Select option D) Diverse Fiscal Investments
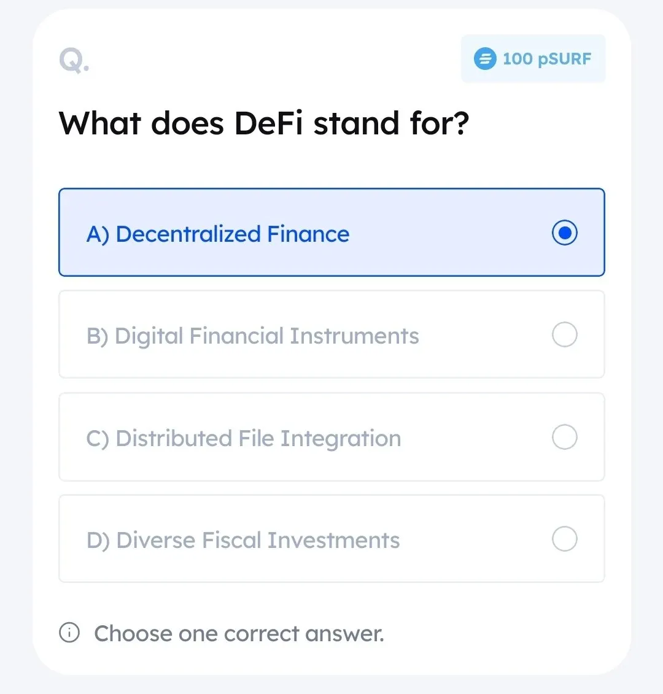The width and height of the screenshot is (663, 694). point(331,539)
